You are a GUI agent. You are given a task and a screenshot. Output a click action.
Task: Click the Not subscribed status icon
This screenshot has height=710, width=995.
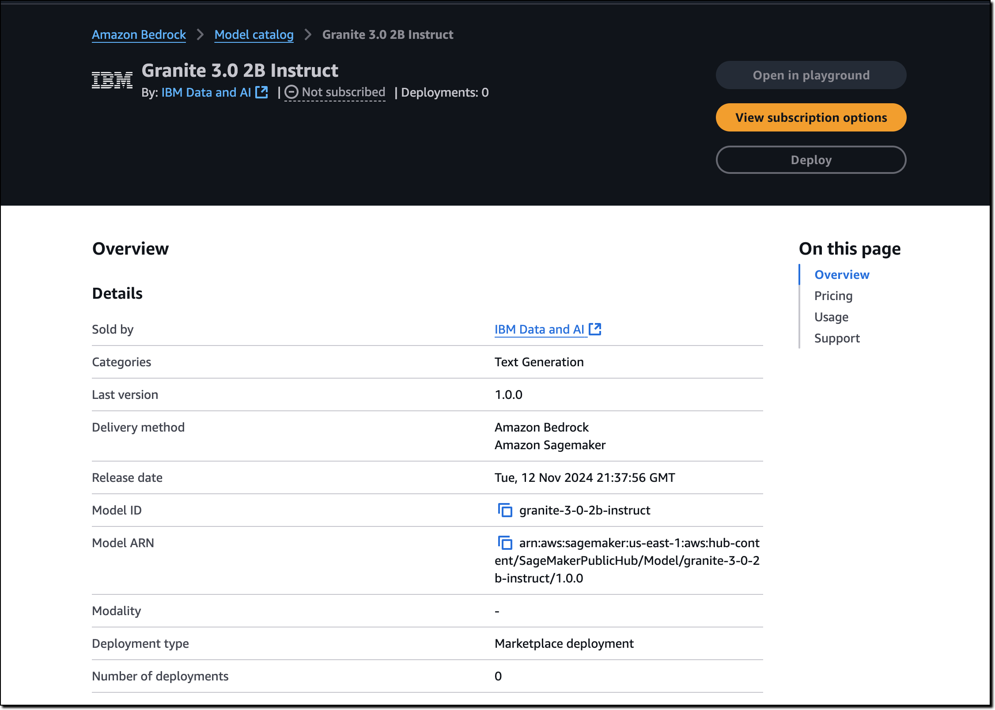(291, 92)
